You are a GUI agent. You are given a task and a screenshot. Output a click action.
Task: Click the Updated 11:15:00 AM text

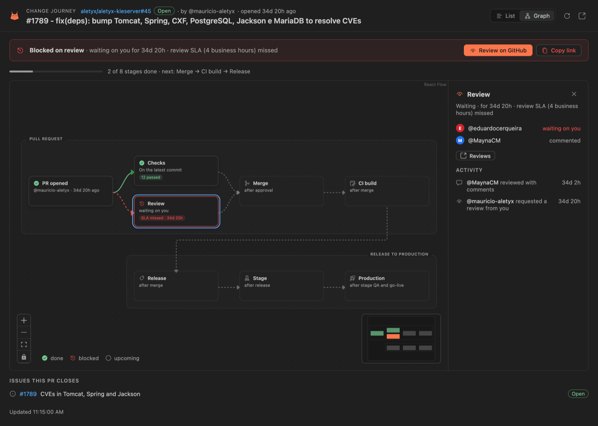click(36, 412)
